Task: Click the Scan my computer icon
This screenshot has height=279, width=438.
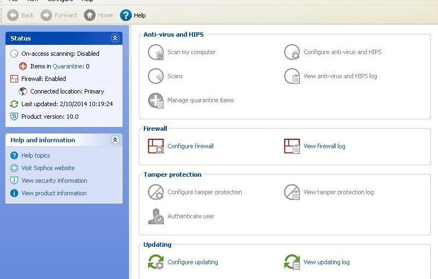Action: [x=156, y=52]
